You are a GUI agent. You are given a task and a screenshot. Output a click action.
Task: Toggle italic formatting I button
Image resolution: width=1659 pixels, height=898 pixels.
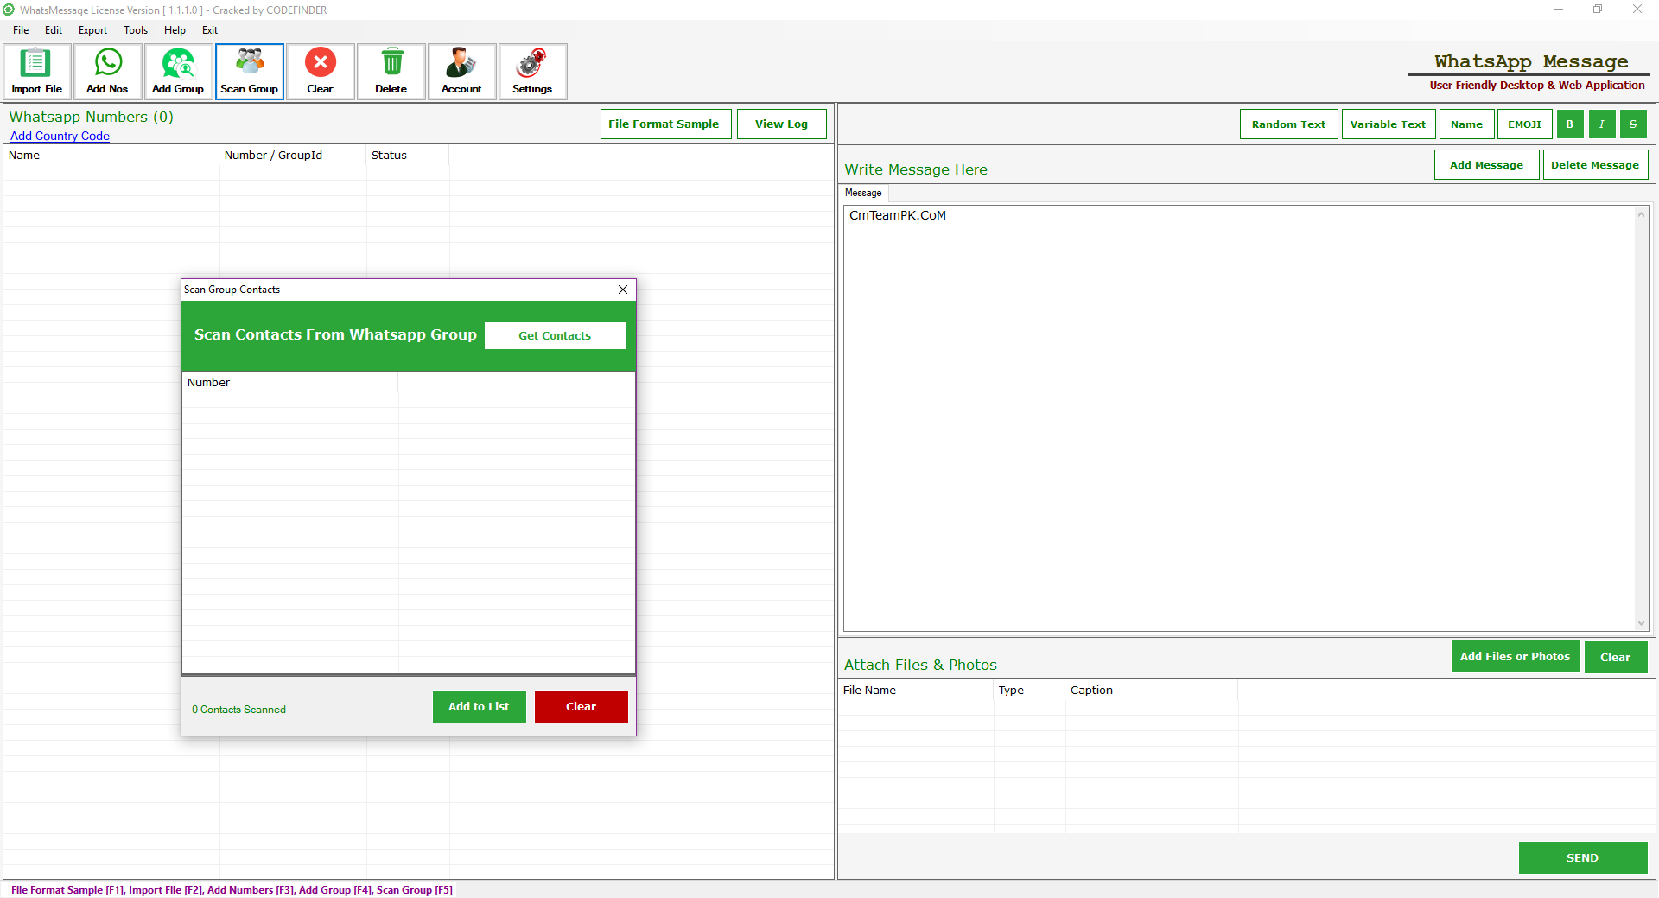pos(1602,124)
